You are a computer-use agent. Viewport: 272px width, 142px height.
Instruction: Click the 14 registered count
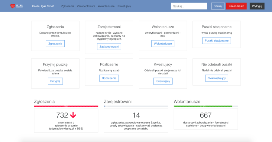coord(136,115)
